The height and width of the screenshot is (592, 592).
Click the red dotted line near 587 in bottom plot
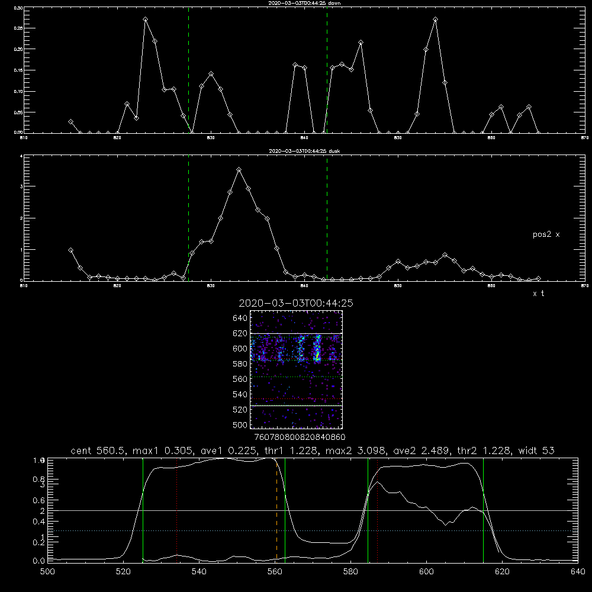(377, 510)
